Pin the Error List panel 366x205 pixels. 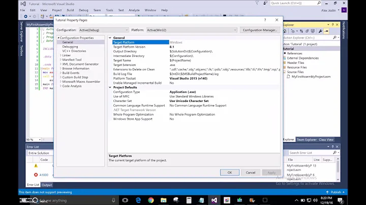click(x=332, y=147)
